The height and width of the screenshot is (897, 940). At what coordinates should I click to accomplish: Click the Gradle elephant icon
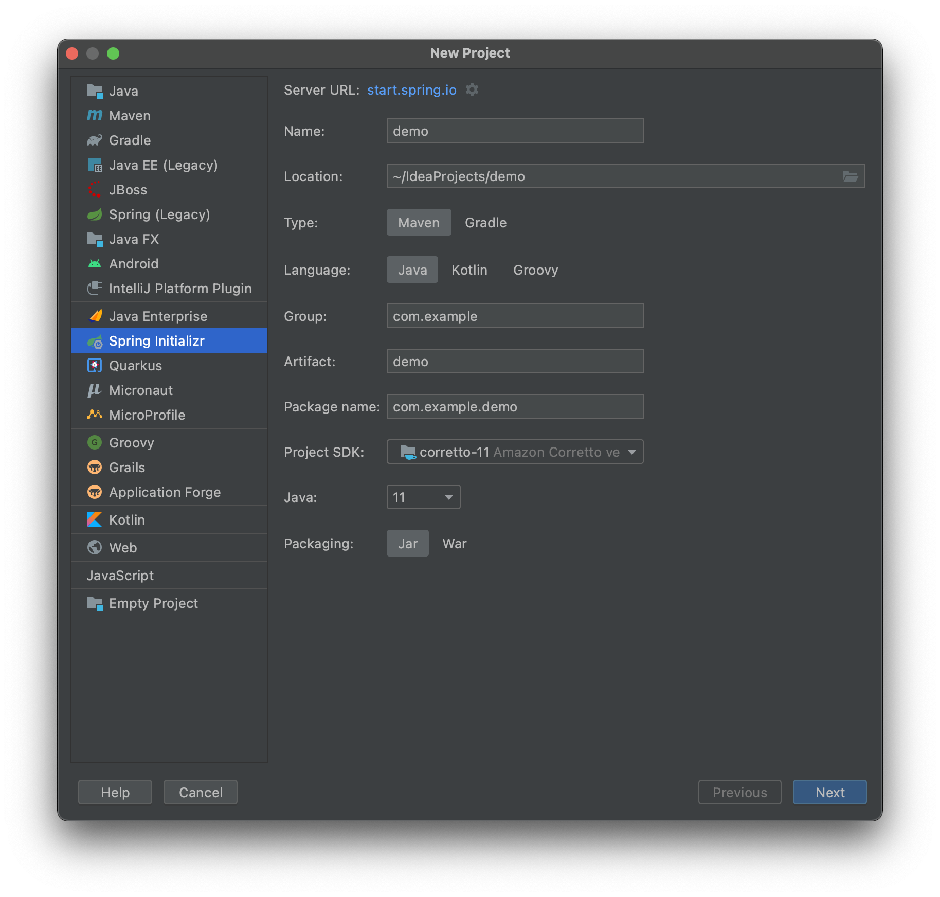coord(95,140)
